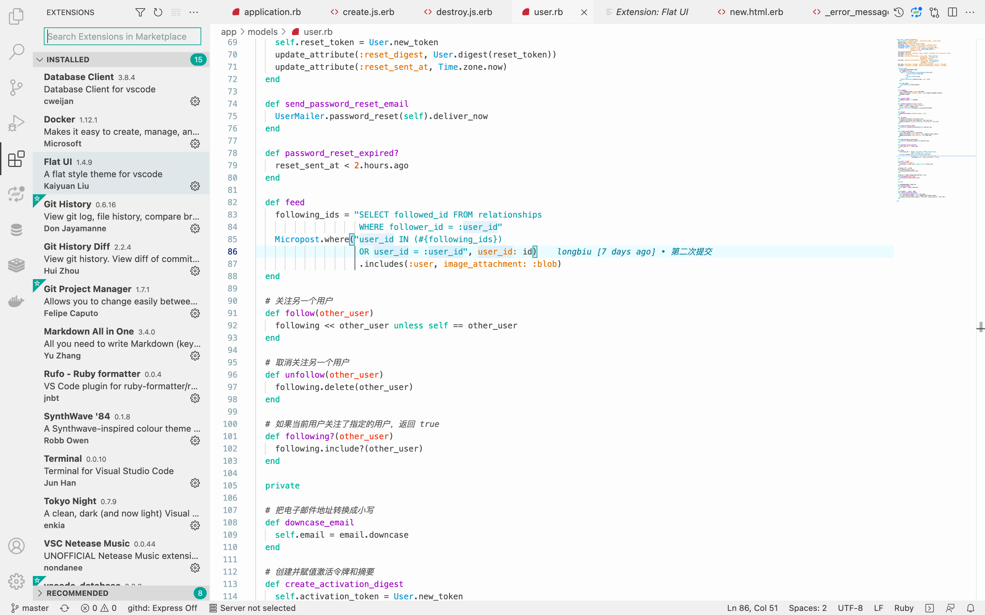Screen dimensions: 985x615
Task: Open the stacked-layers activity bar icon
Action: [x=16, y=265]
